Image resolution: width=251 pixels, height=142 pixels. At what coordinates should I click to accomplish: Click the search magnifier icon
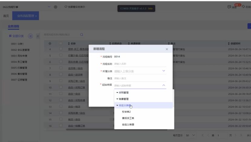click(x=81, y=35)
